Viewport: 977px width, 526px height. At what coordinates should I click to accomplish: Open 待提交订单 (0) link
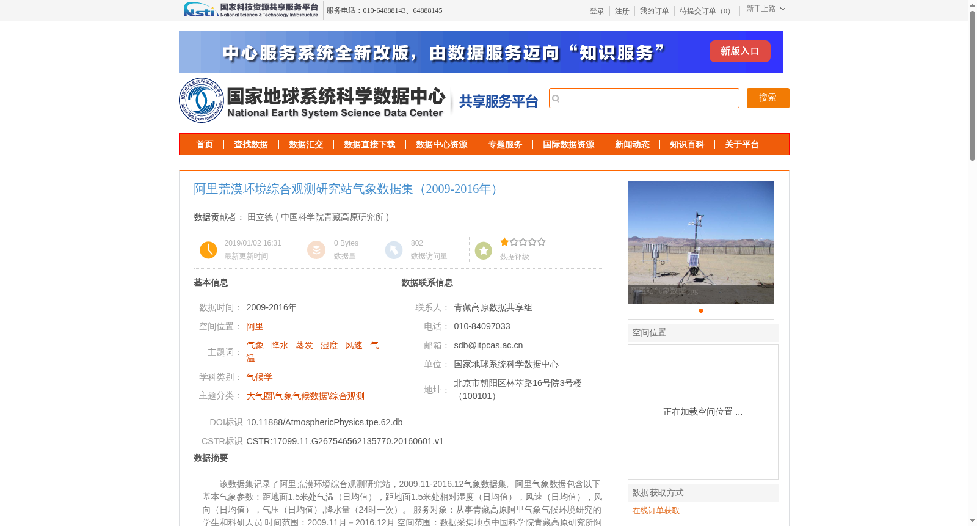click(706, 11)
